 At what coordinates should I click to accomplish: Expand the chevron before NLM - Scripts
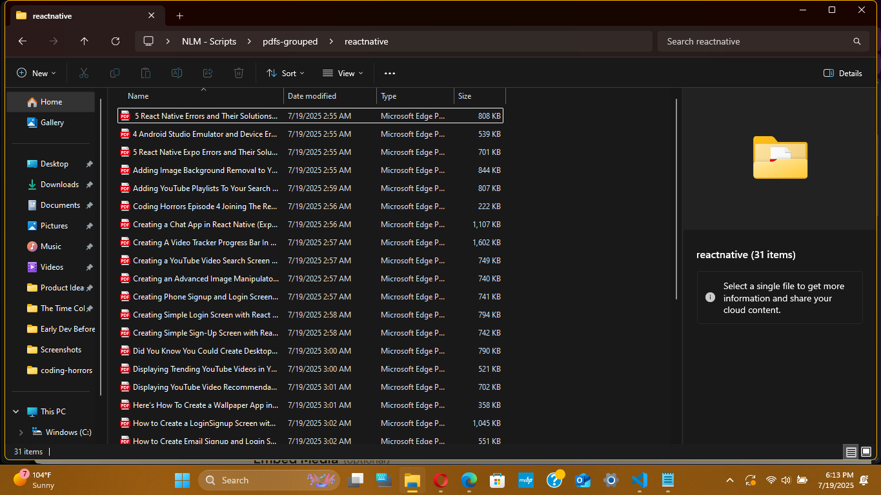168,41
